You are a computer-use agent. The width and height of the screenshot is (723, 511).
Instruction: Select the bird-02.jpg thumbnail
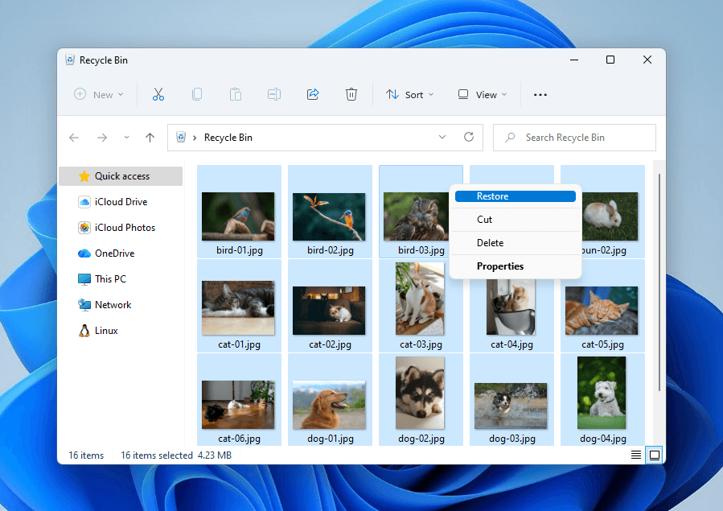click(329, 216)
